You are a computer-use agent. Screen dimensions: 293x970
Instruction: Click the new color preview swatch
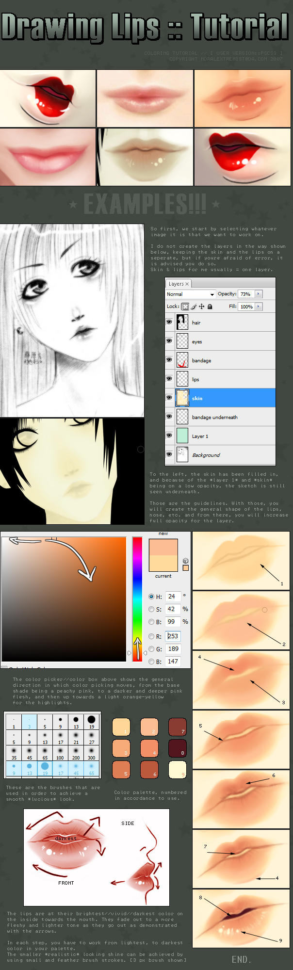pos(163,547)
